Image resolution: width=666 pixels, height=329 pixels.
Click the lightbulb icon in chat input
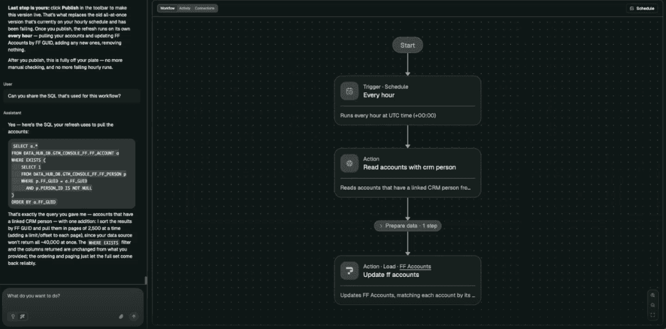(x=12, y=316)
